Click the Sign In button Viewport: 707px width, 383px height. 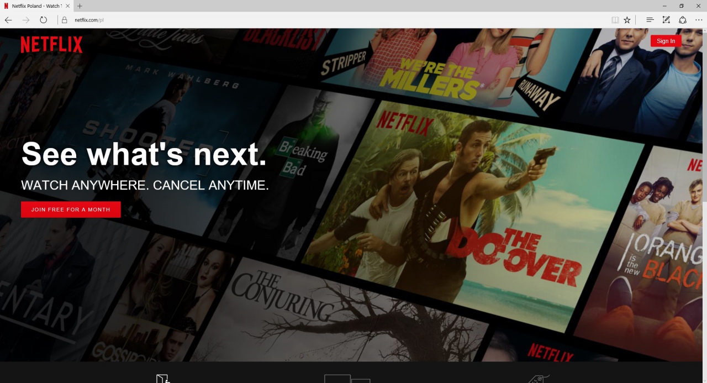tap(666, 40)
